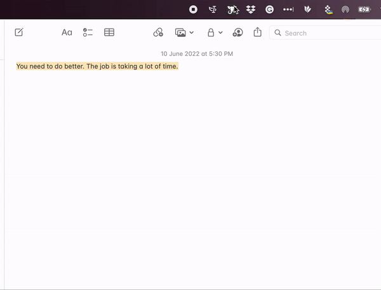Click the note date 10 June 2022
381x290 pixels.
click(x=196, y=54)
